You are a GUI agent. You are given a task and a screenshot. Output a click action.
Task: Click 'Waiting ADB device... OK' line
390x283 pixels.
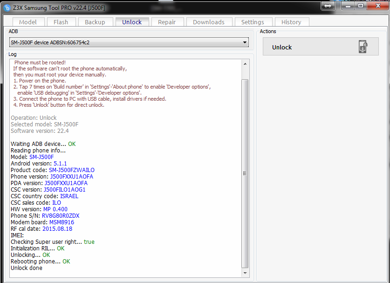[x=43, y=144]
